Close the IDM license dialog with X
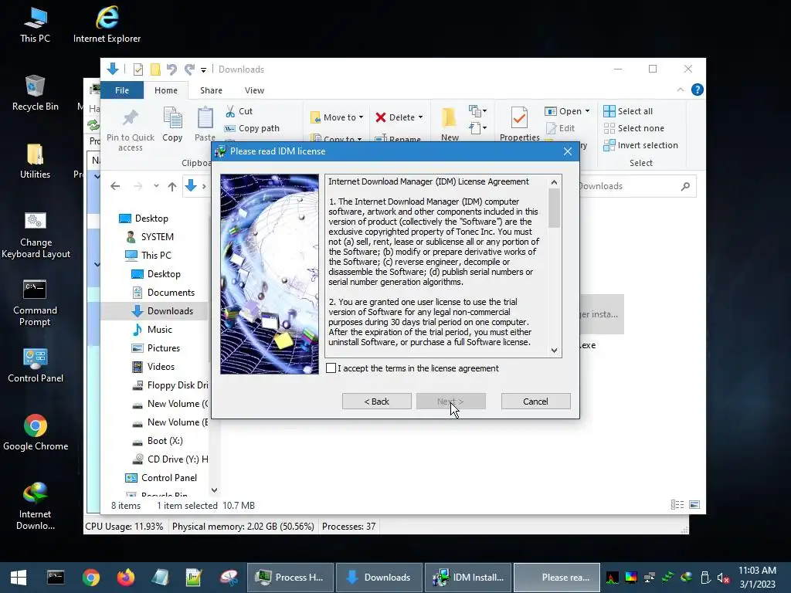The height and width of the screenshot is (593, 791). point(568,151)
